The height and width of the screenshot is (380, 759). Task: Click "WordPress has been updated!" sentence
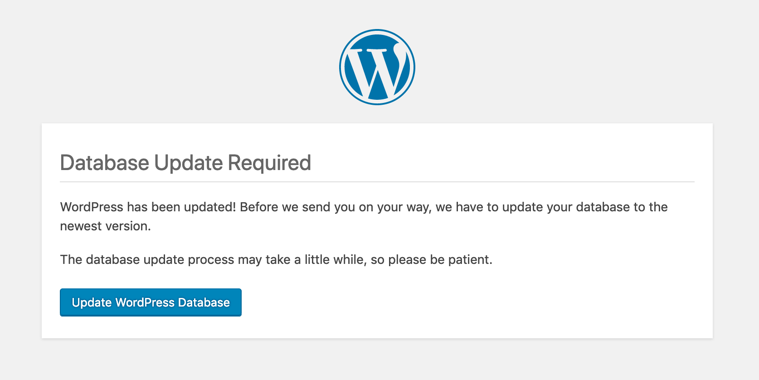click(148, 207)
